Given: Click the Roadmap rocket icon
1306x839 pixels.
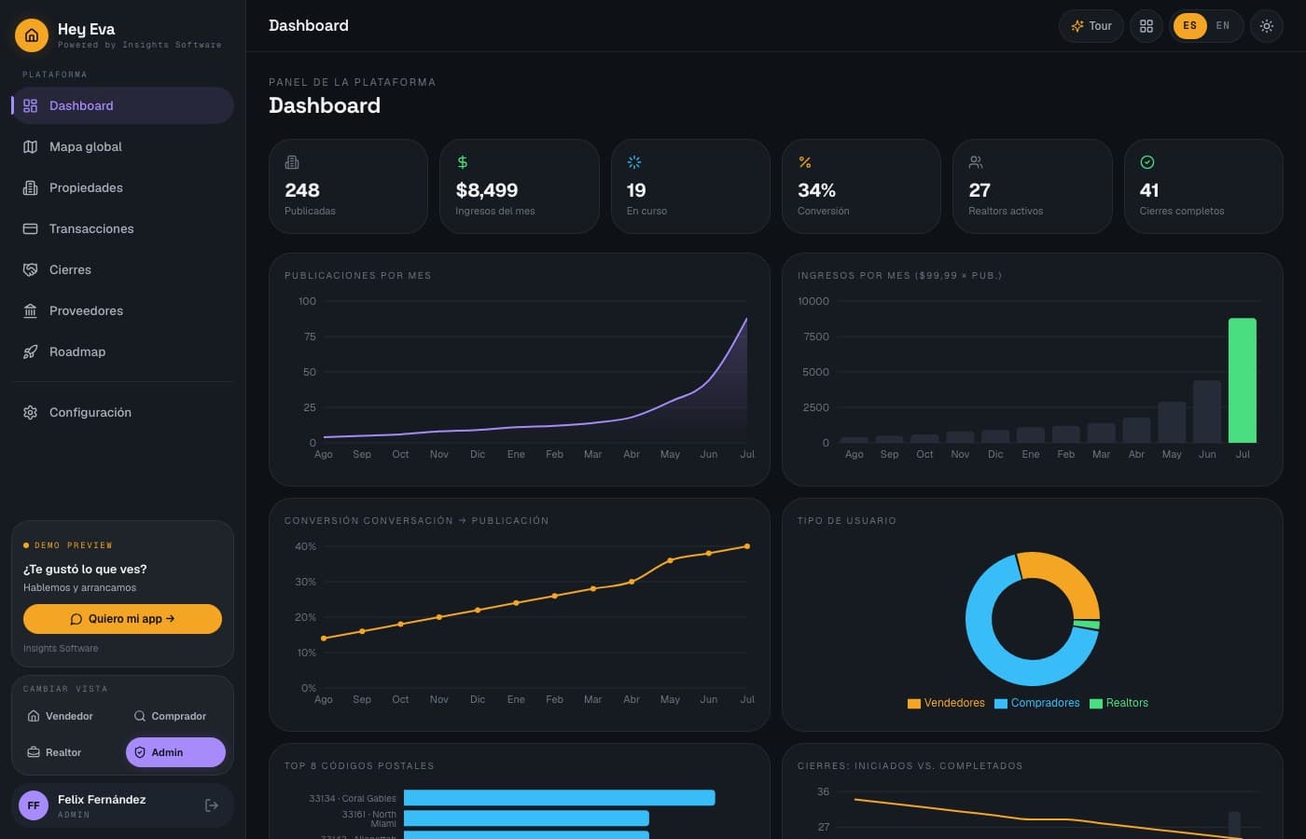Looking at the screenshot, I should [x=30, y=351].
